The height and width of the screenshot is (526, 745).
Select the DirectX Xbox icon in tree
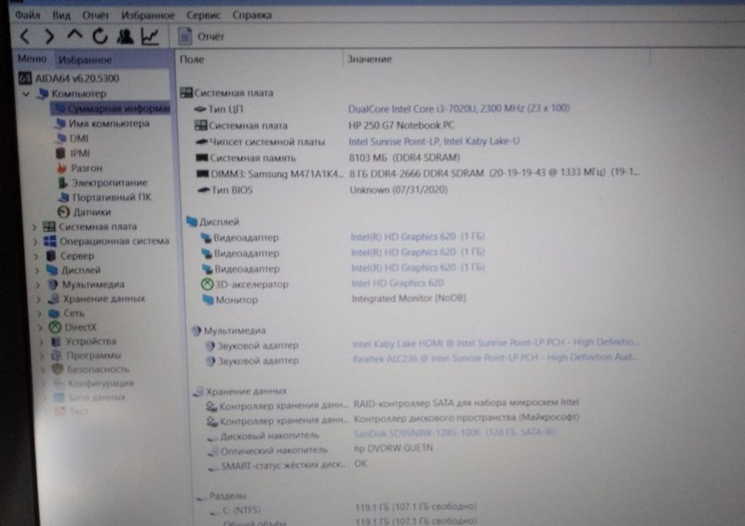[x=54, y=327]
